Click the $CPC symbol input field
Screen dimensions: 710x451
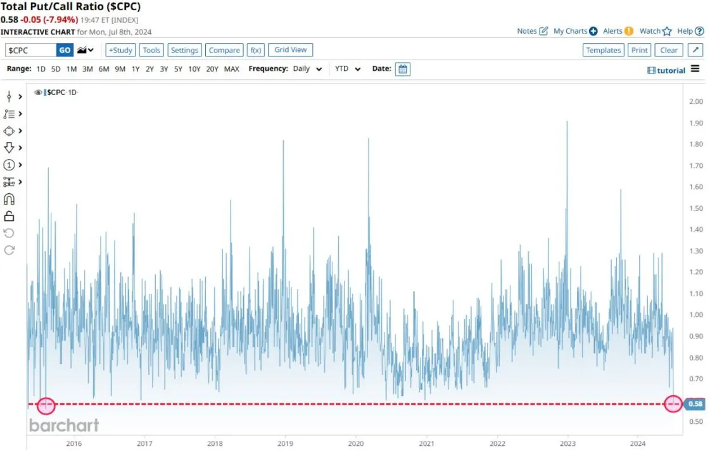30,50
